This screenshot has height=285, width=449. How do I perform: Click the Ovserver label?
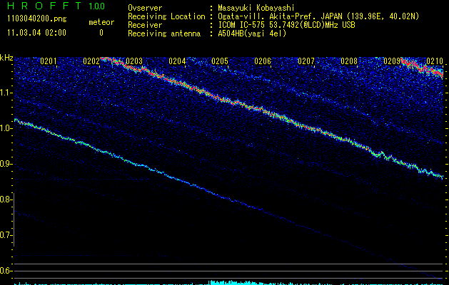[145, 8]
